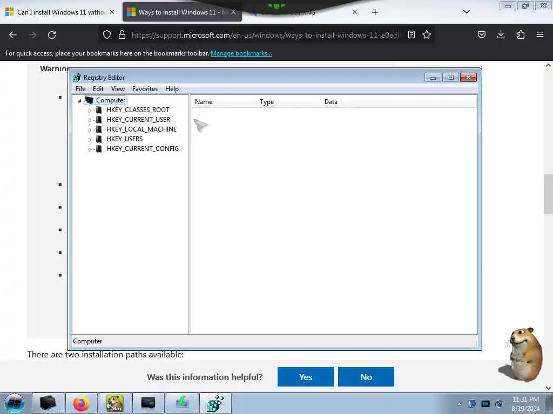The height and width of the screenshot is (414, 553).
Task: Click the HKEY_CLASSES_ROOT folder icon
Action: point(99,110)
